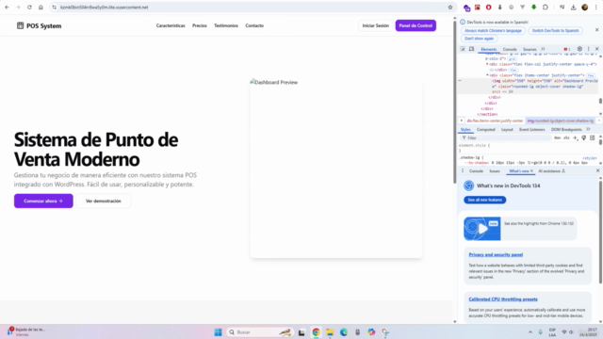Viewport: 603px width, 339px height.
Task: Activate the inspect element picker tool
Action: point(463,49)
